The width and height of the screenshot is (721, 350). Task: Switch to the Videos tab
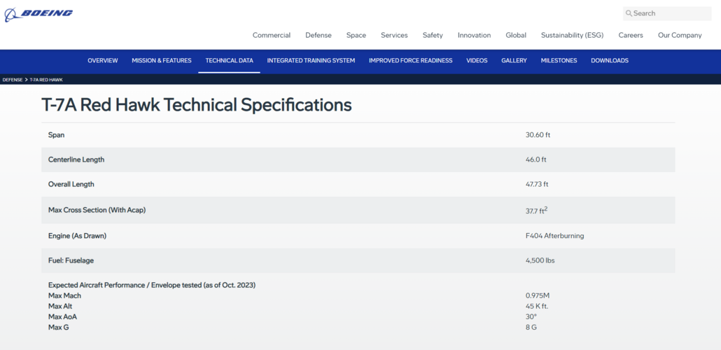(477, 61)
